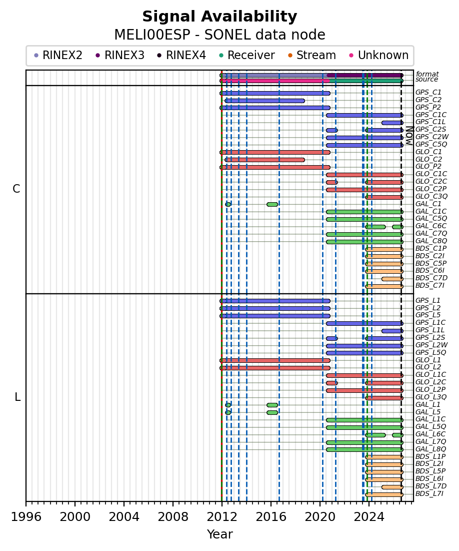Click the BDS_C7D orange bar
Image resolution: width=459 pixels, height=551 pixels.
392,279
